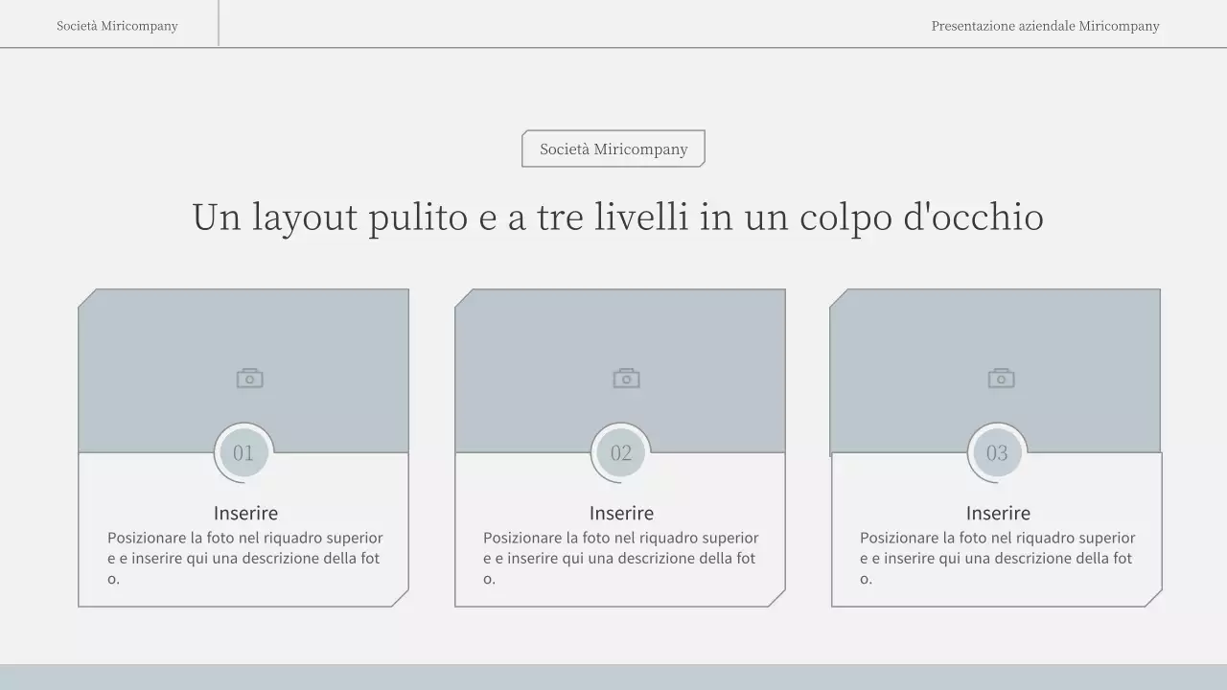The height and width of the screenshot is (690, 1227).
Task: Click the second Inserire heading
Action: pyautogui.click(x=621, y=513)
